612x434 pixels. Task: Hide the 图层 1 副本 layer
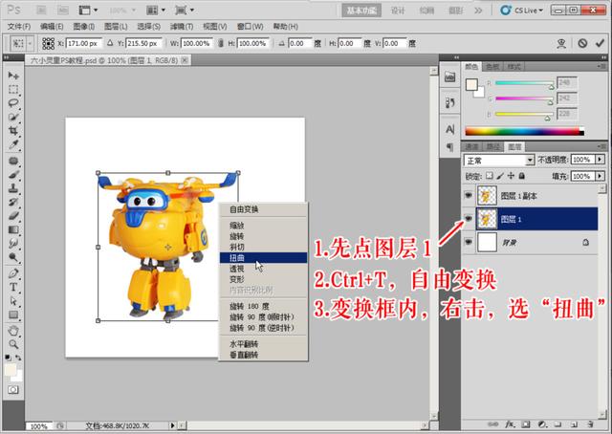(469, 195)
